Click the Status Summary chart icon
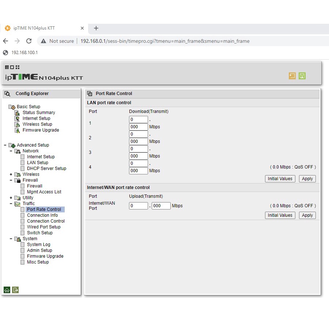The height and width of the screenshot is (329, 329). (x=17, y=113)
